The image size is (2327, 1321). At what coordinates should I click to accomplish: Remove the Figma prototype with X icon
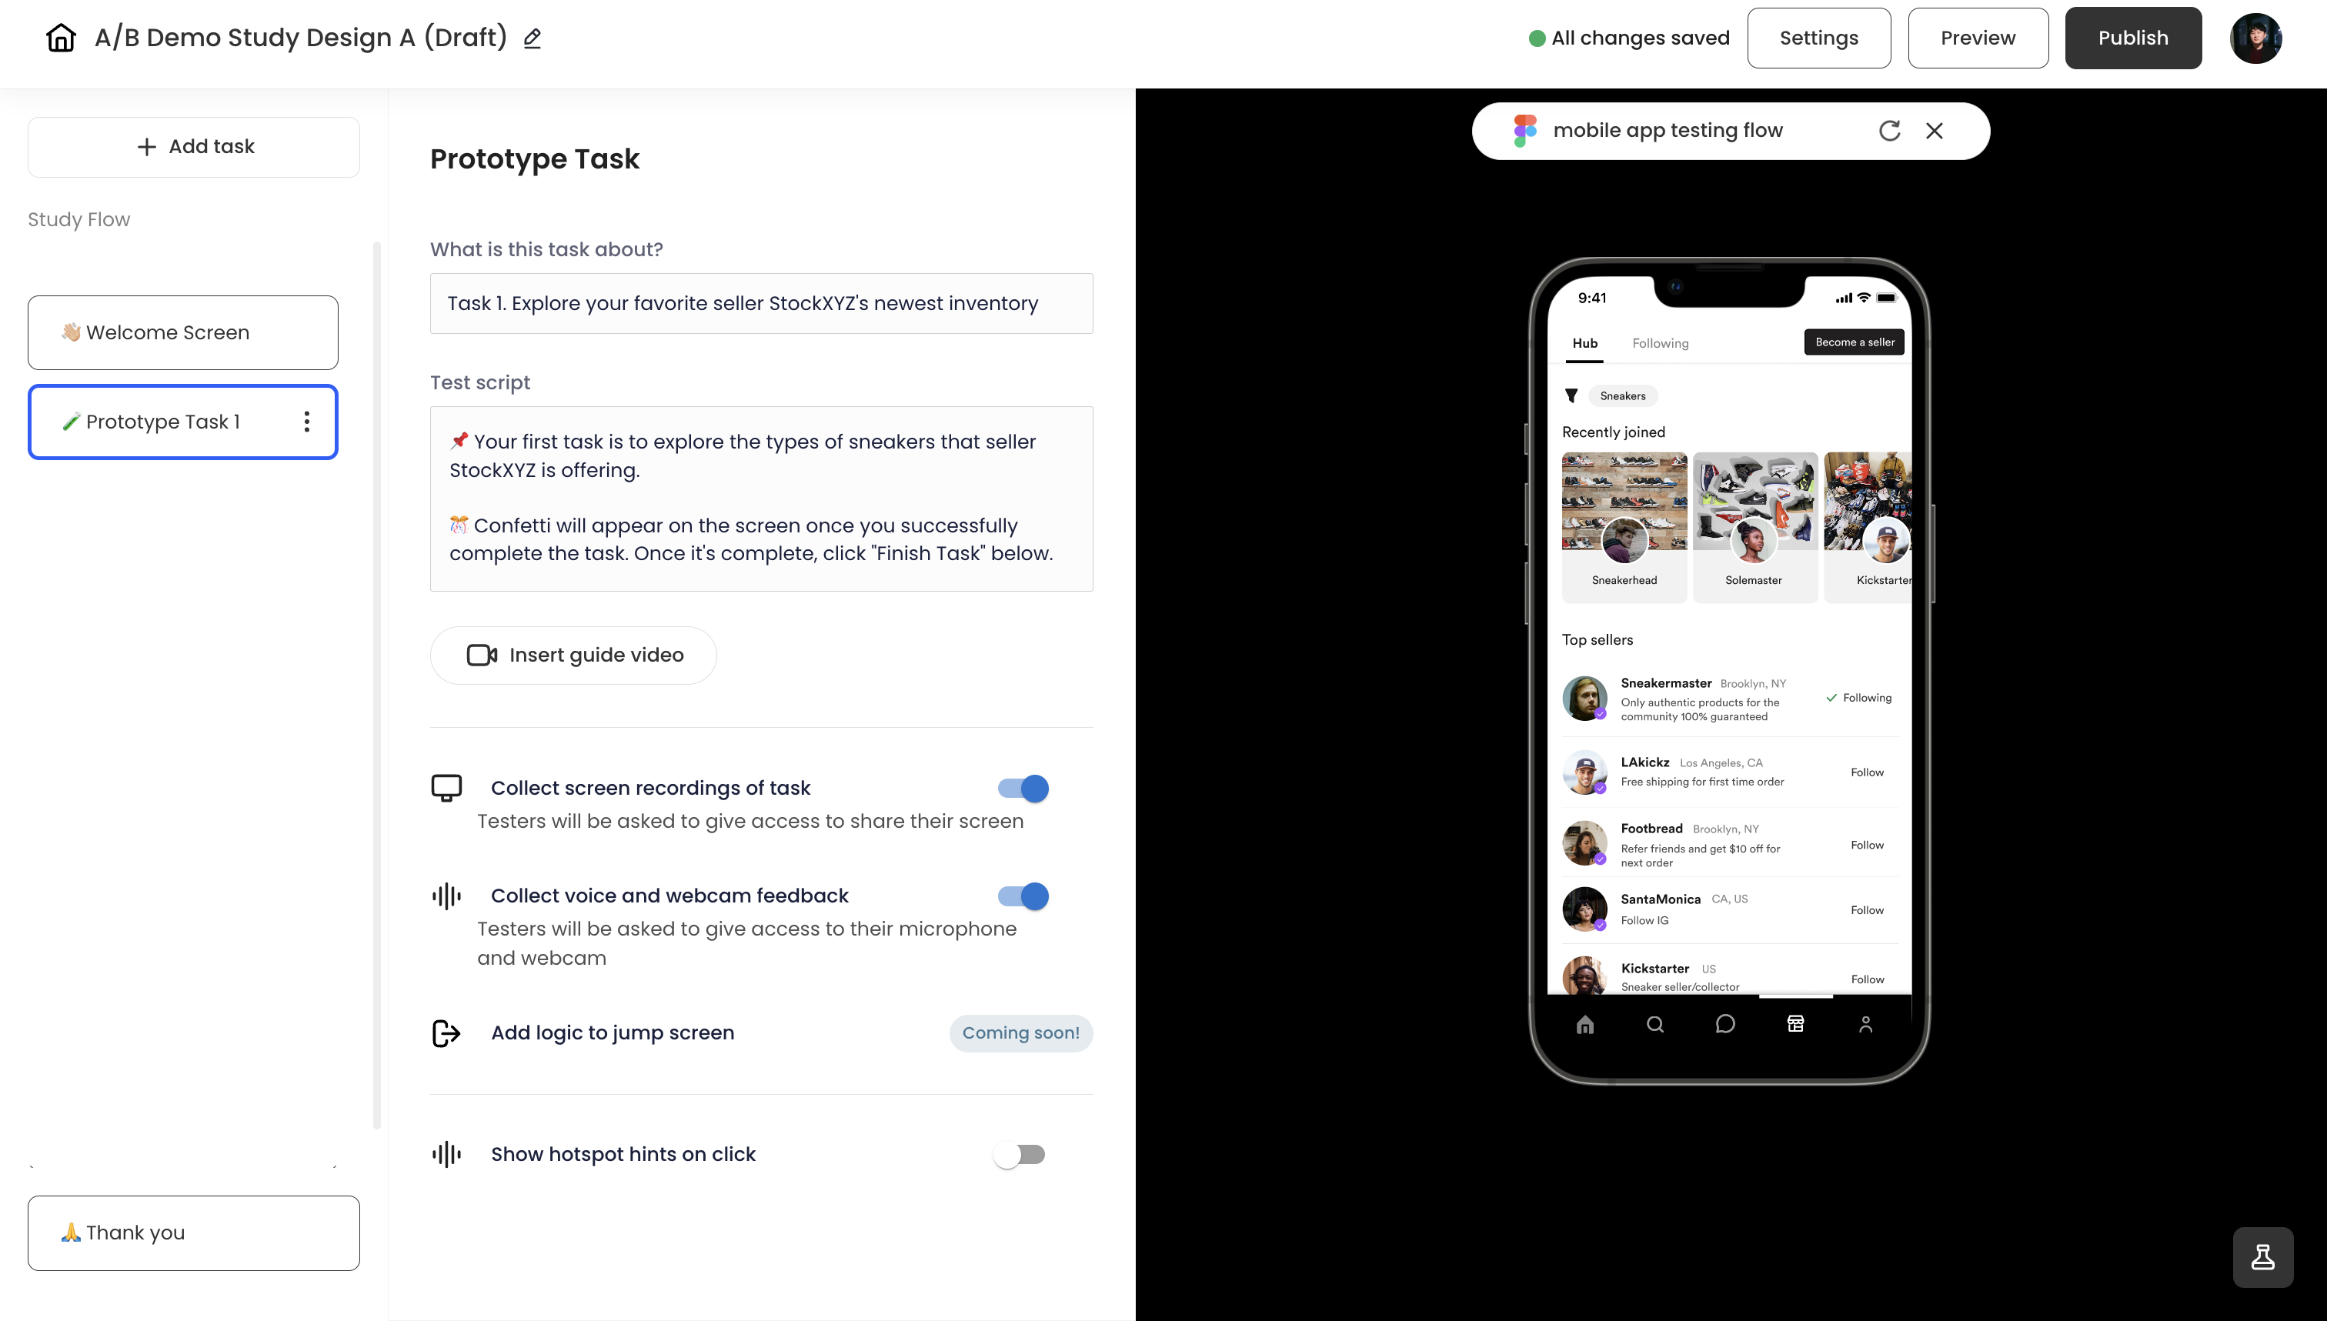pyautogui.click(x=1935, y=131)
